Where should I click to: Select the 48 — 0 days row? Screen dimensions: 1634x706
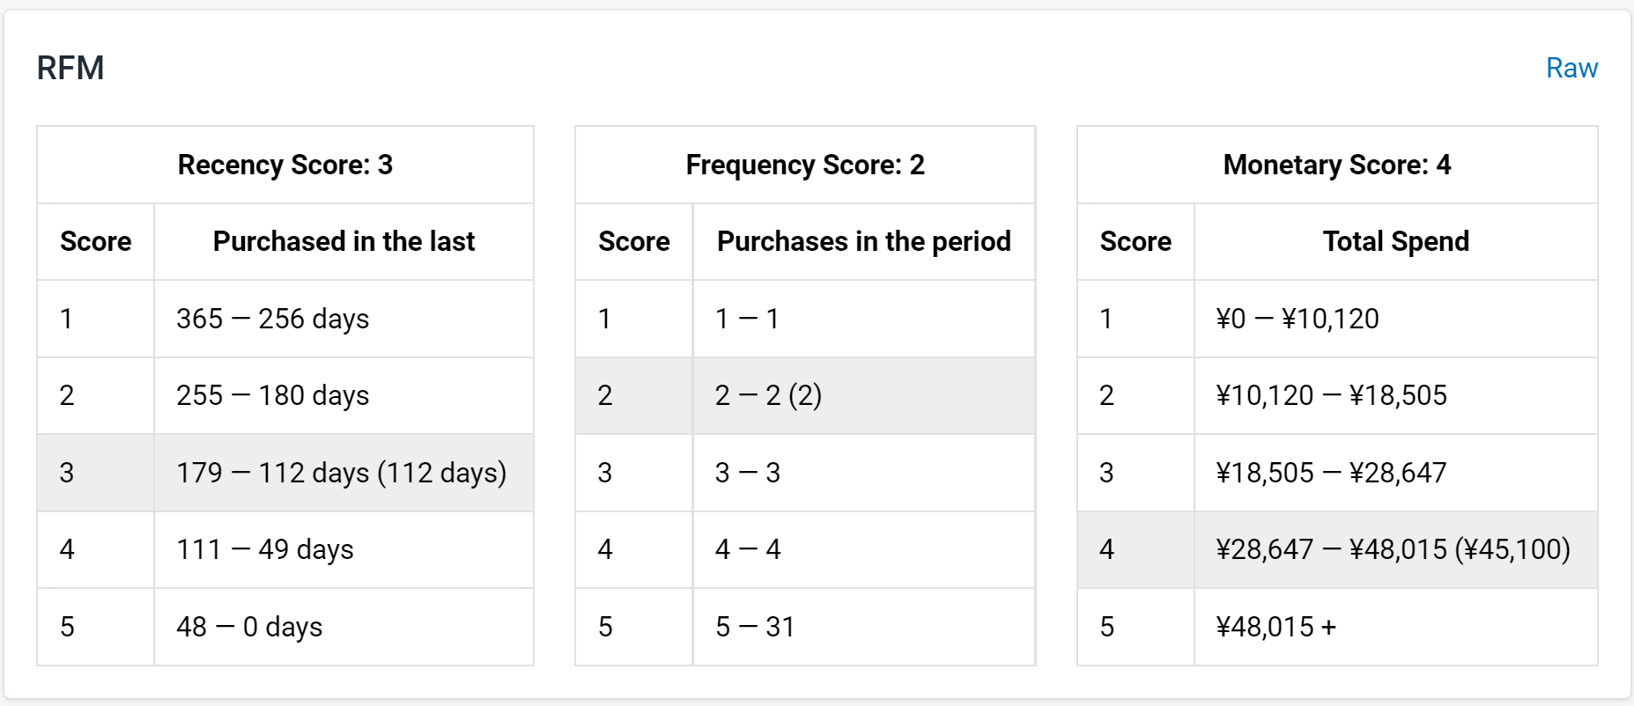click(x=285, y=627)
